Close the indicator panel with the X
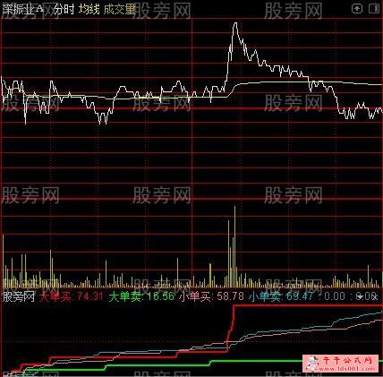Screen dimensions: 383x377 coord(375,296)
